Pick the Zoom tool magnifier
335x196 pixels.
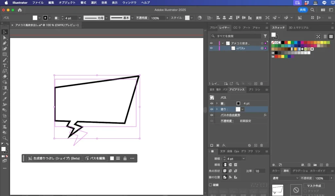5,138
